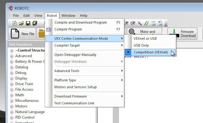This screenshot has height=123, width=203.
Task: Expand the Compiler Target submenu
Action: click(85, 45)
